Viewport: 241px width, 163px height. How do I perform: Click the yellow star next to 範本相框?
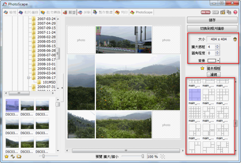tap(202, 68)
